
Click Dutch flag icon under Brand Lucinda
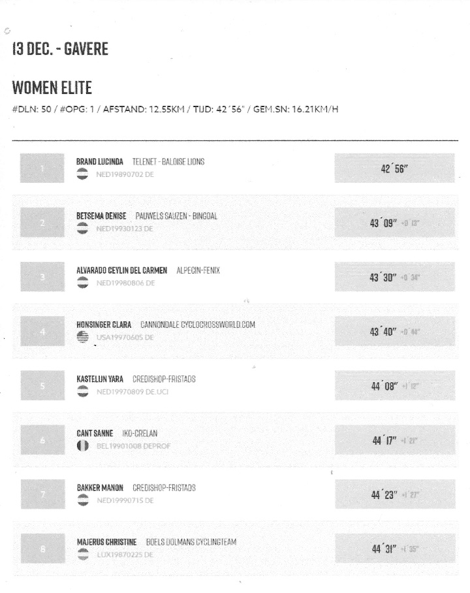pos(83,174)
